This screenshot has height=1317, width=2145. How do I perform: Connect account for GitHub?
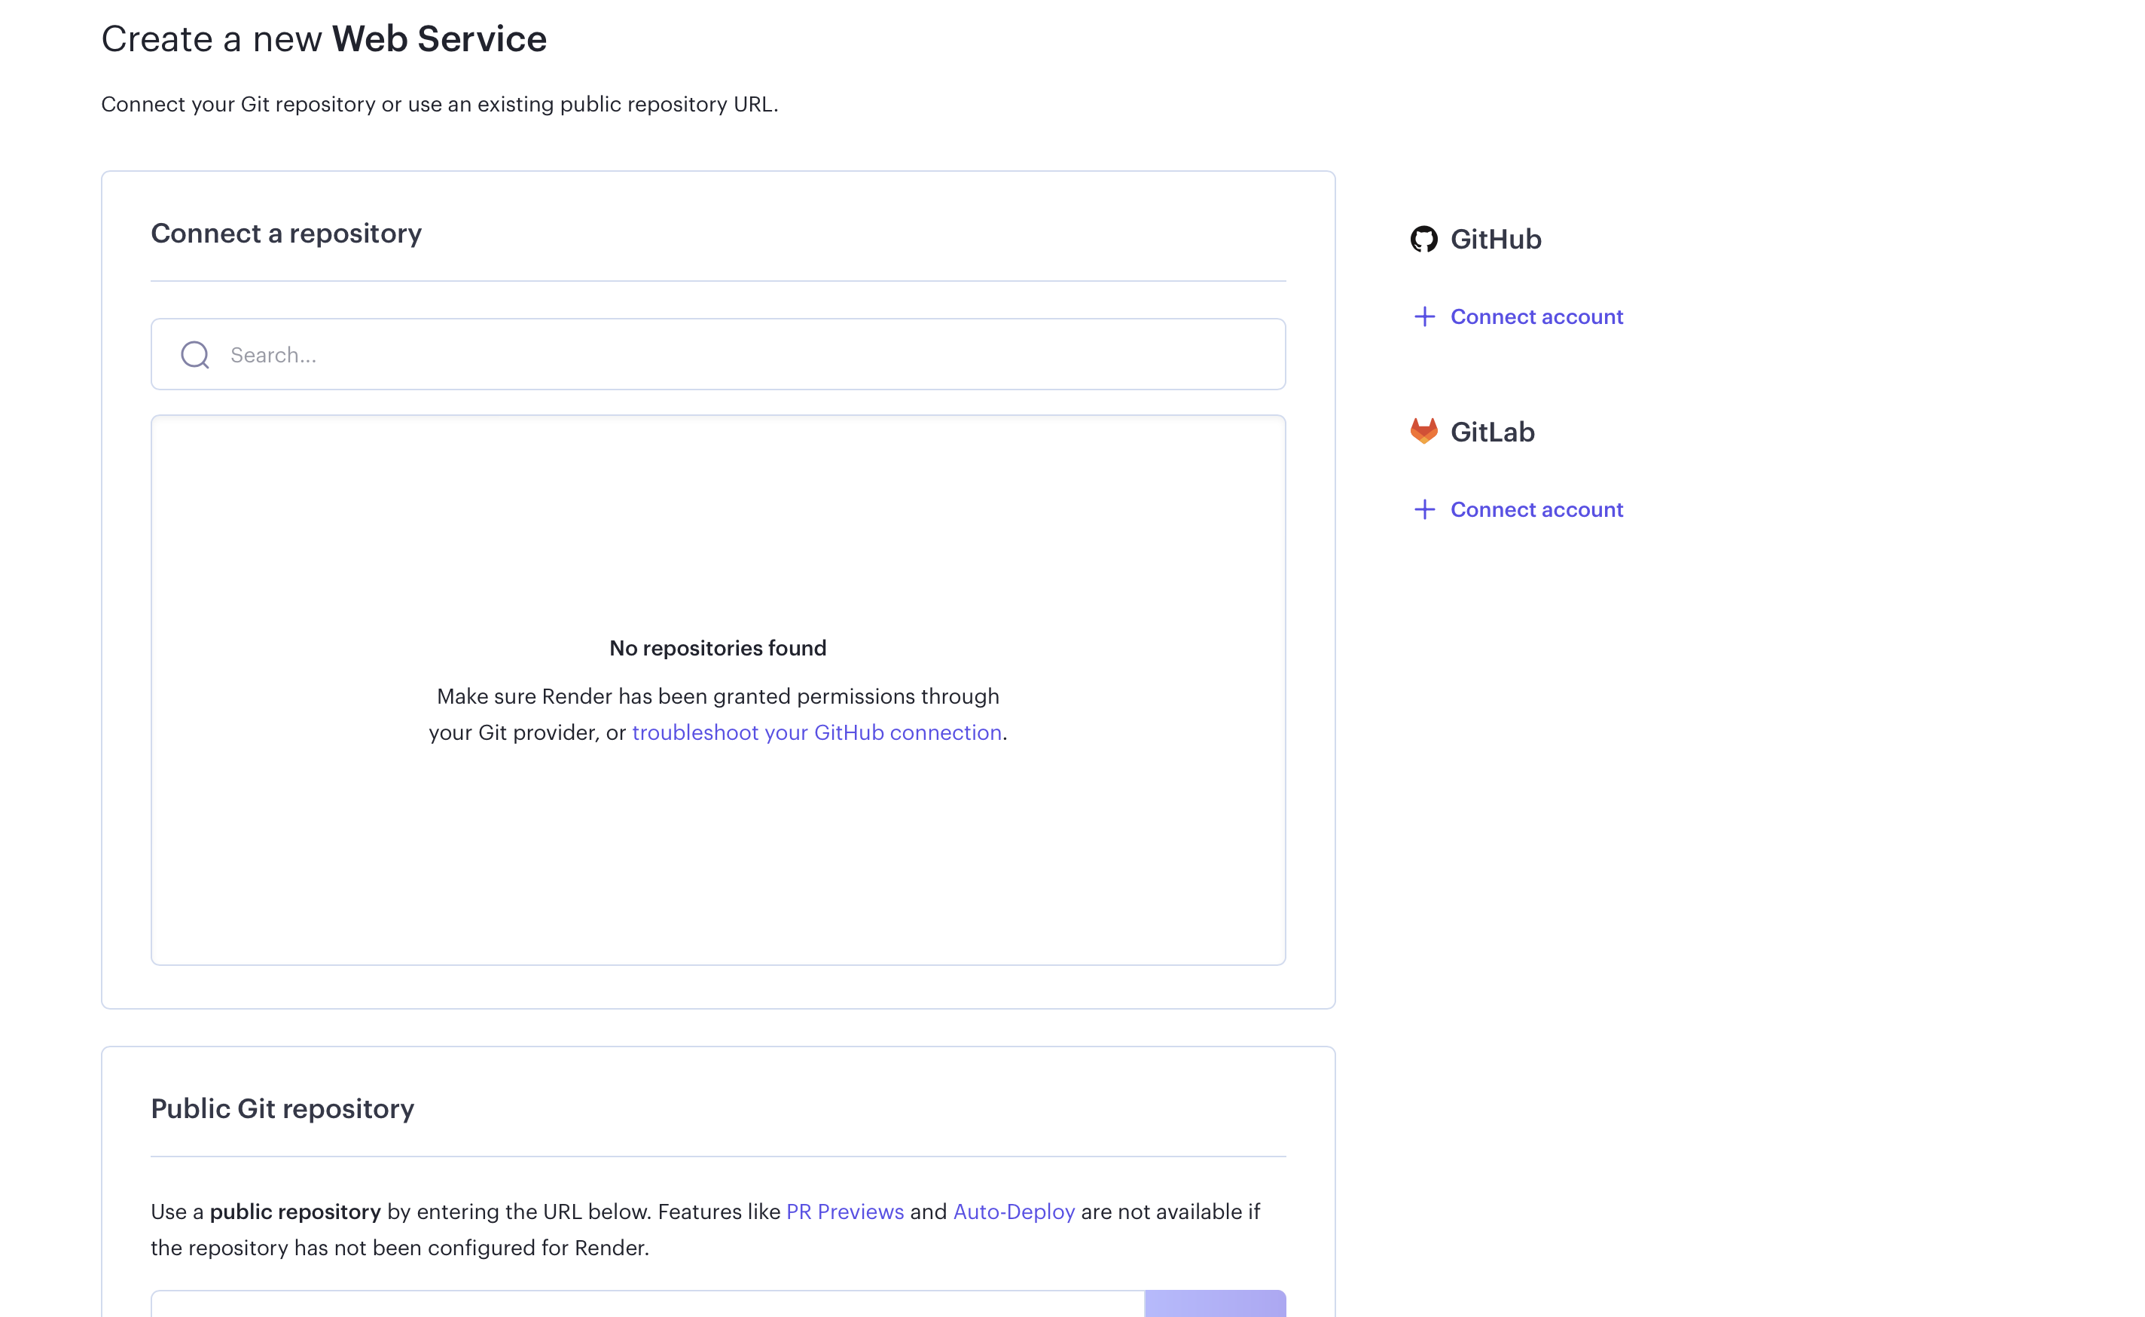point(1536,316)
